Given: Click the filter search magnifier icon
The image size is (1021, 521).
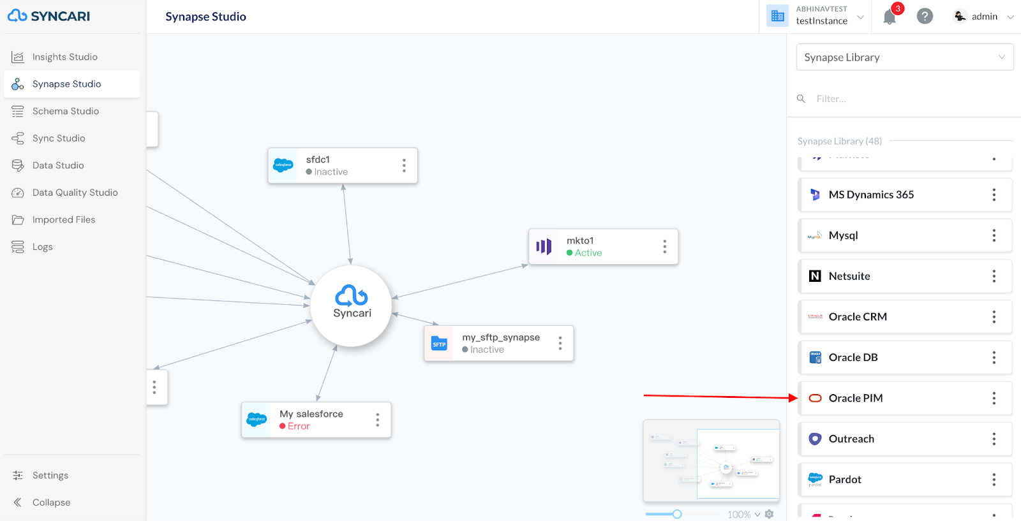Looking at the screenshot, I should tap(801, 99).
